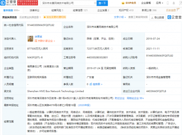The width and height of the screenshot is (182, 135).
Task: Select company name 深圳市丰巢网络技术有限公司 in table
Action: pos(102,27)
